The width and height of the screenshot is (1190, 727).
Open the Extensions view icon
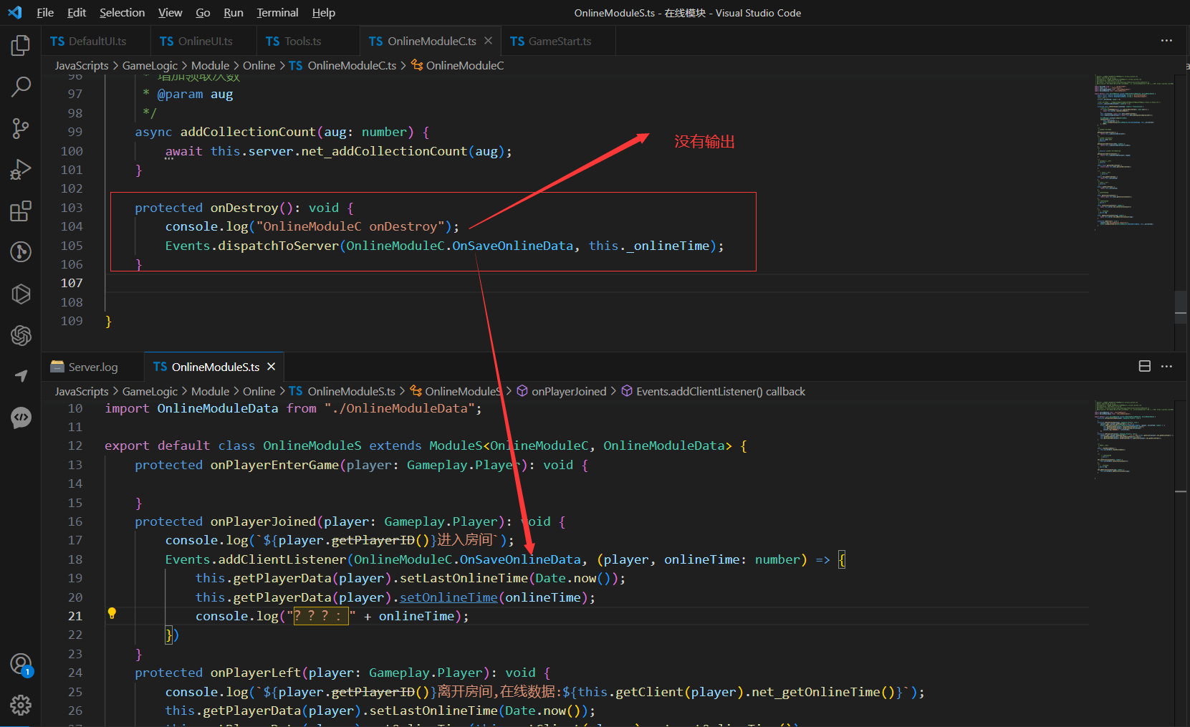tap(21, 211)
